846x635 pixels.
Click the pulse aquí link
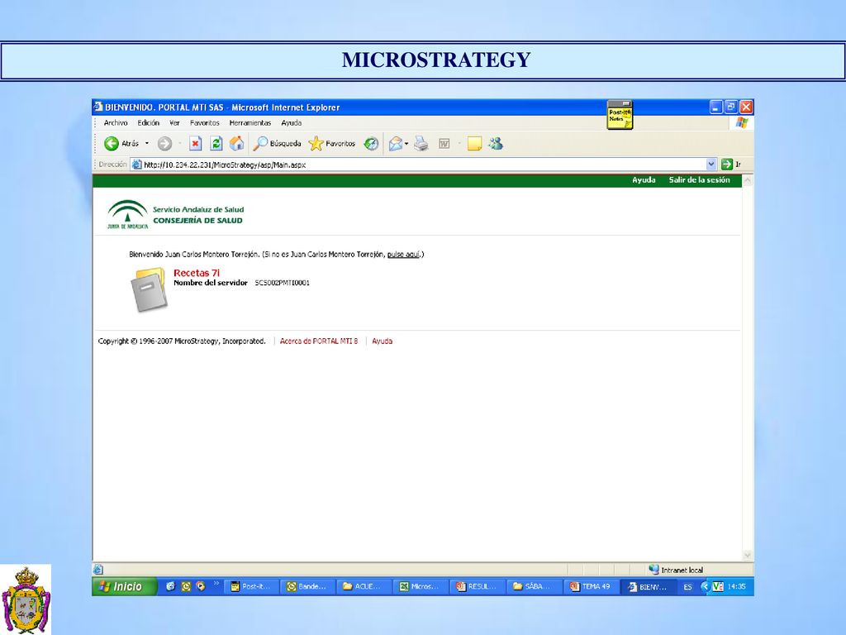tap(403, 255)
